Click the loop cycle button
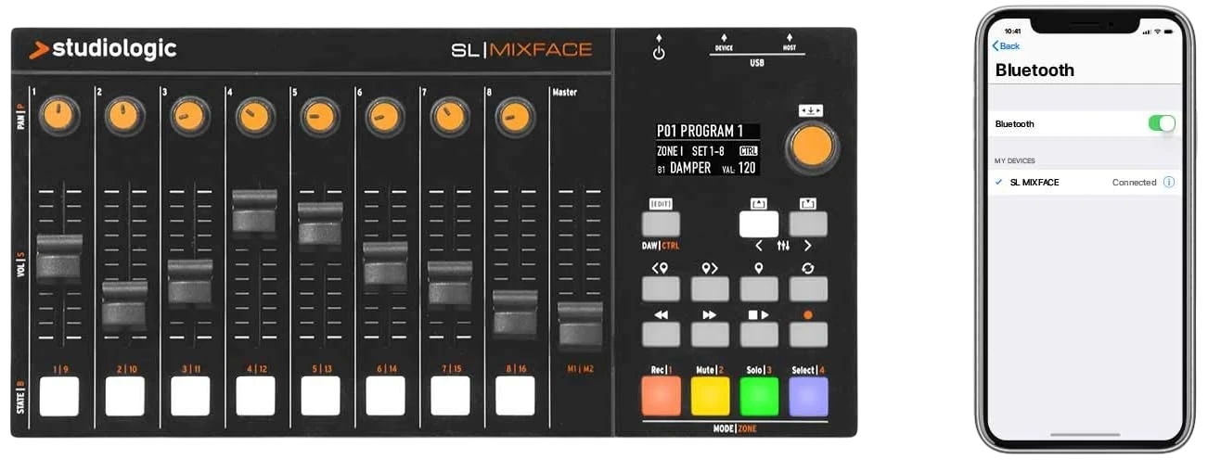 (808, 288)
